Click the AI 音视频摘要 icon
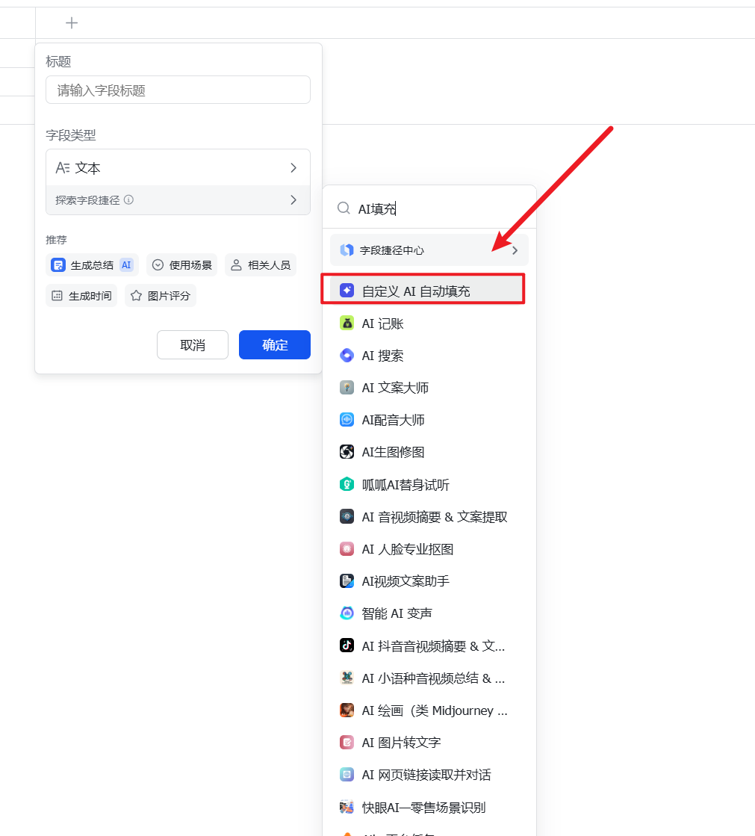 [x=347, y=516]
